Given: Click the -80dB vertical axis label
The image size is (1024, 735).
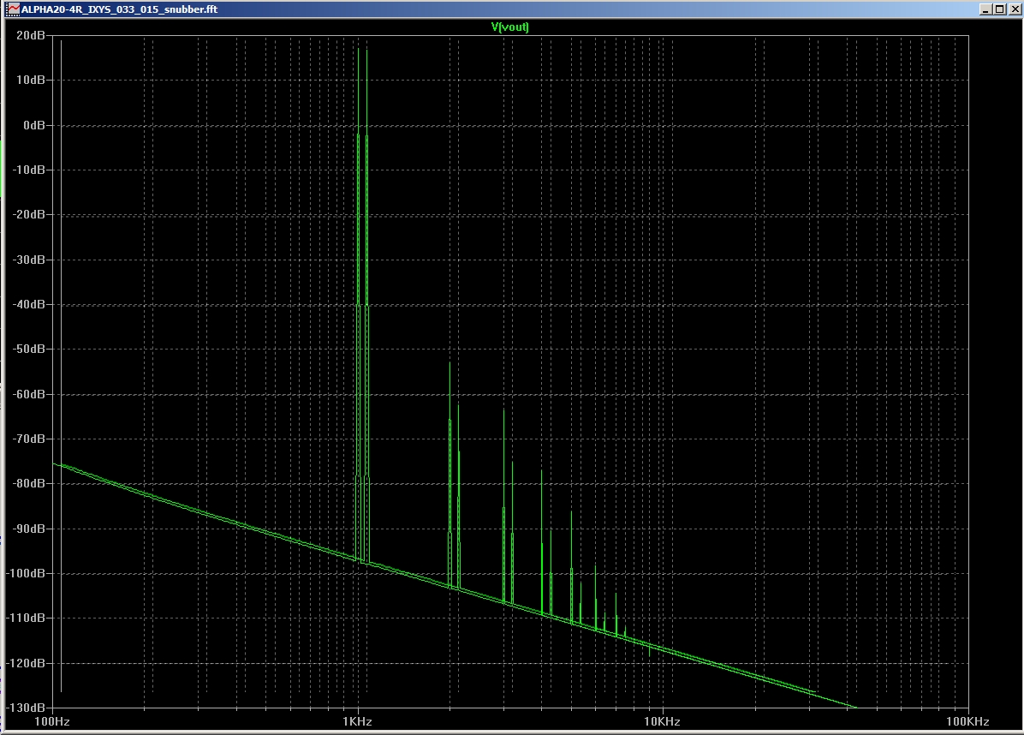Looking at the screenshot, I should click(x=29, y=483).
